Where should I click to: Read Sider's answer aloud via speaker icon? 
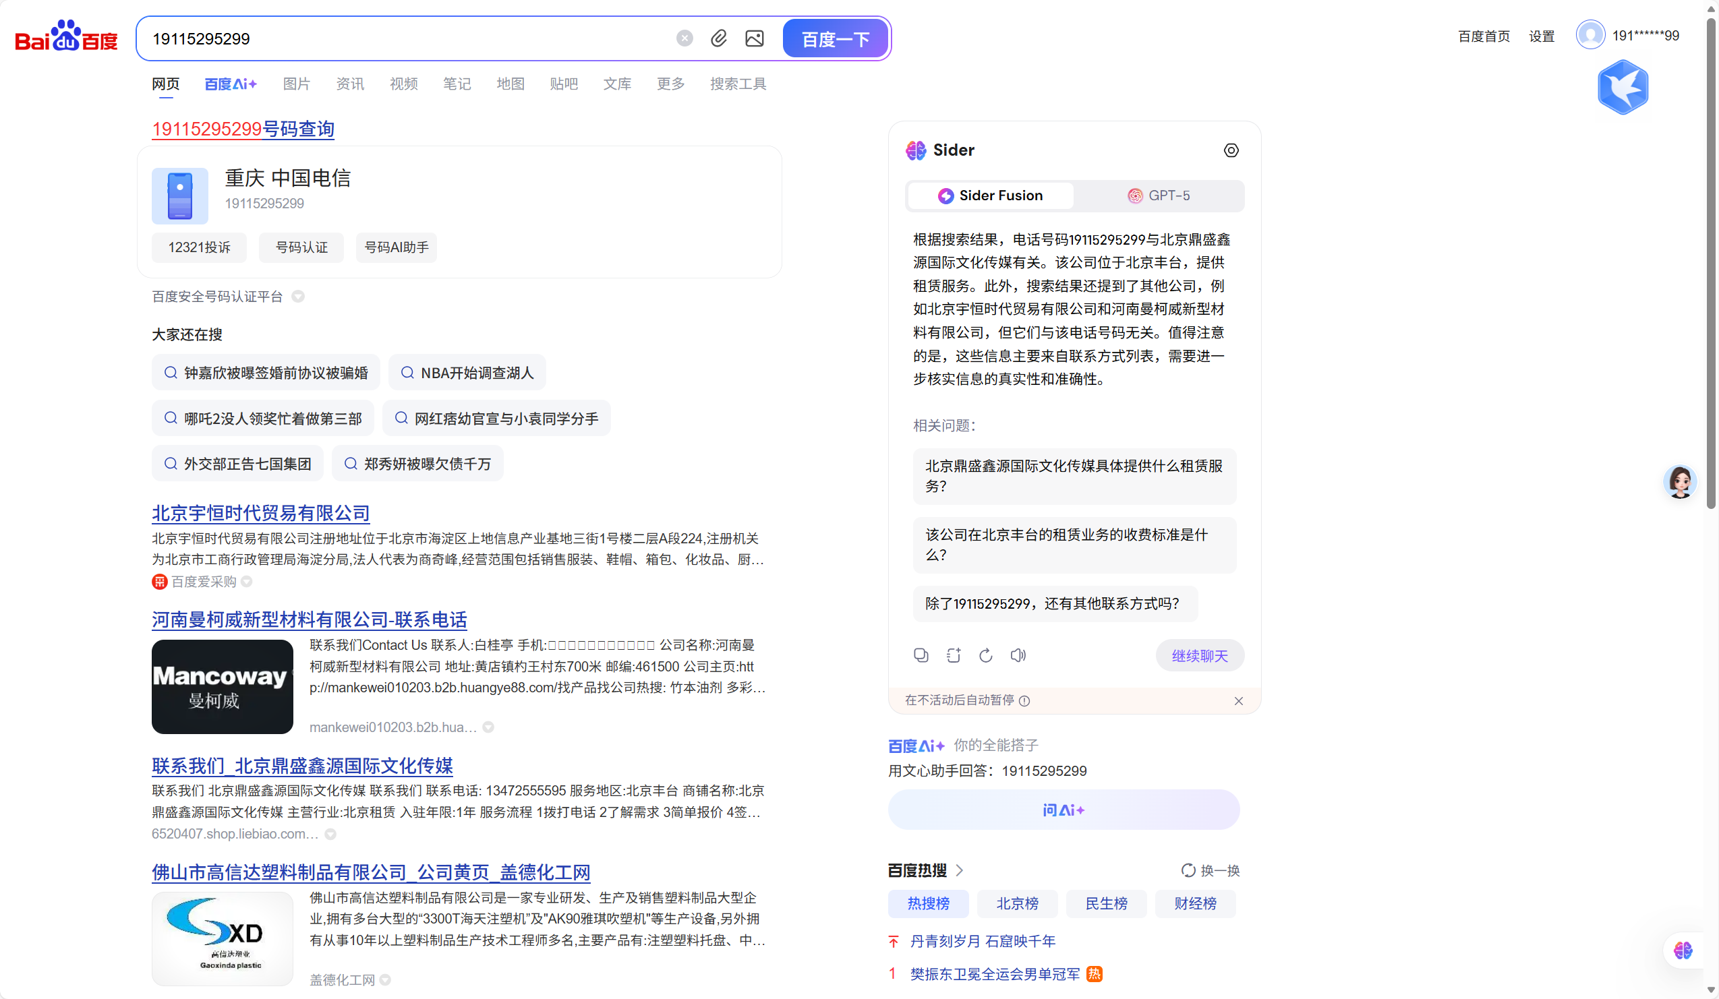pyautogui.click(x=1018, y=655)
